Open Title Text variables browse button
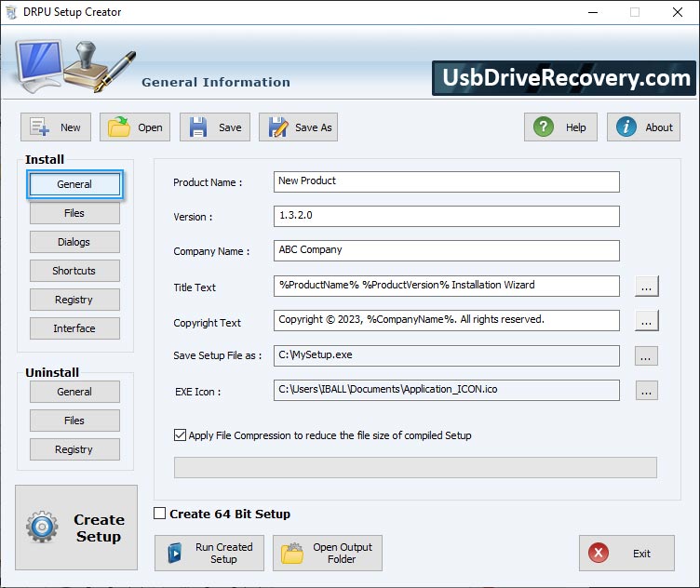This screenshot has height=588, width=700. (x=646, y=286)
